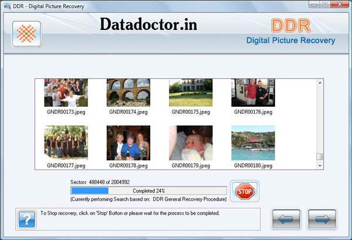Select thumbnail of GNDR00173 group photo
Screen dimensions: 352x240
pos(66,93)
